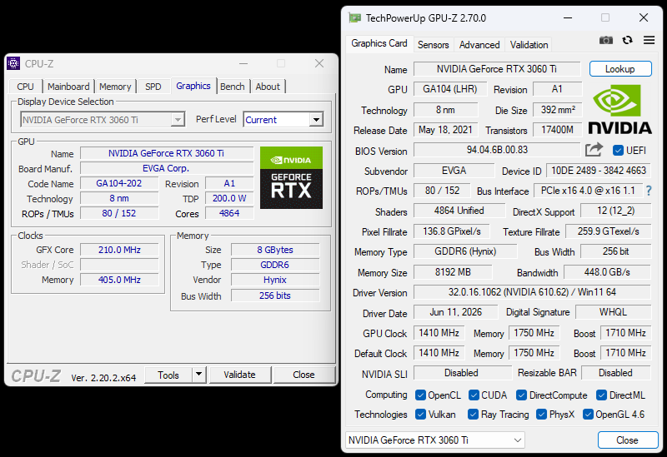Click the TDP 200.0 W value
667x457 pixels.
click(x=229, y=198)
